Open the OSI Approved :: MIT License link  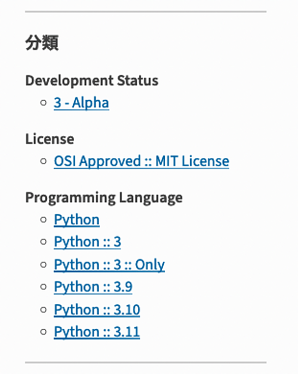click(141, 161)
